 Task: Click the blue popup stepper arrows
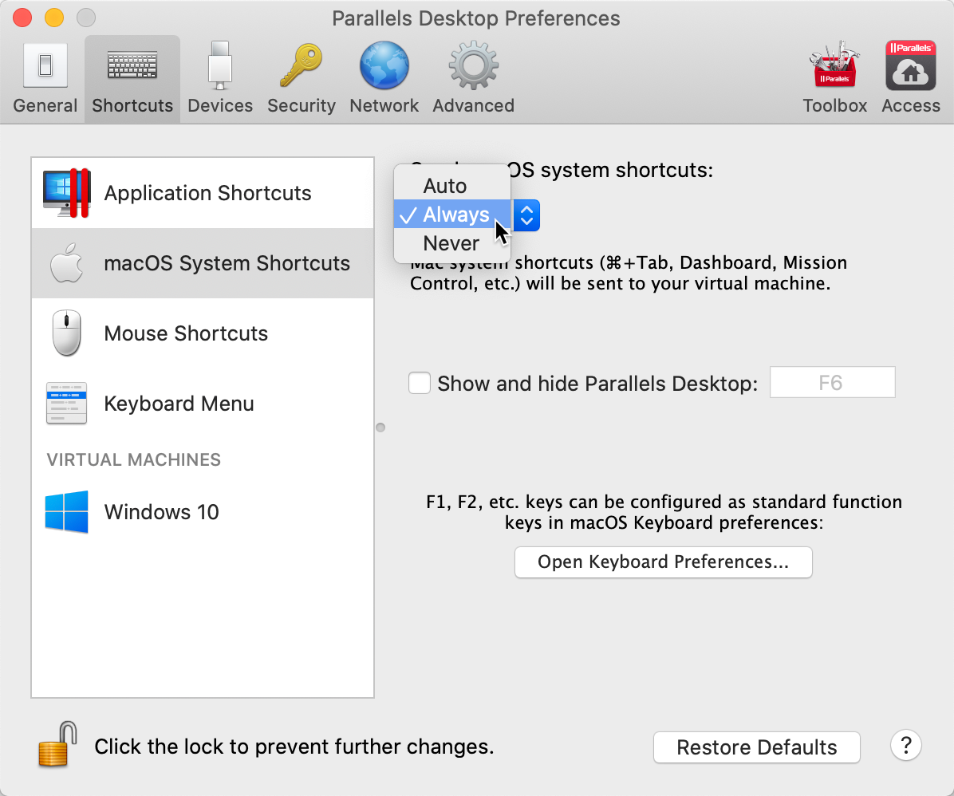point(527,215)
